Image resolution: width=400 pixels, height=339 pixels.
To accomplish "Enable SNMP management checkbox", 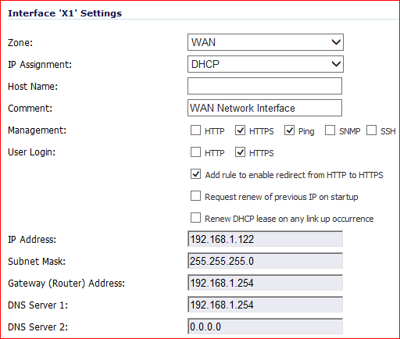I will coord(330,130).
